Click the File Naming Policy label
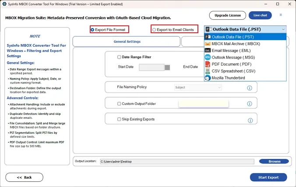 [x=132, y=87]
